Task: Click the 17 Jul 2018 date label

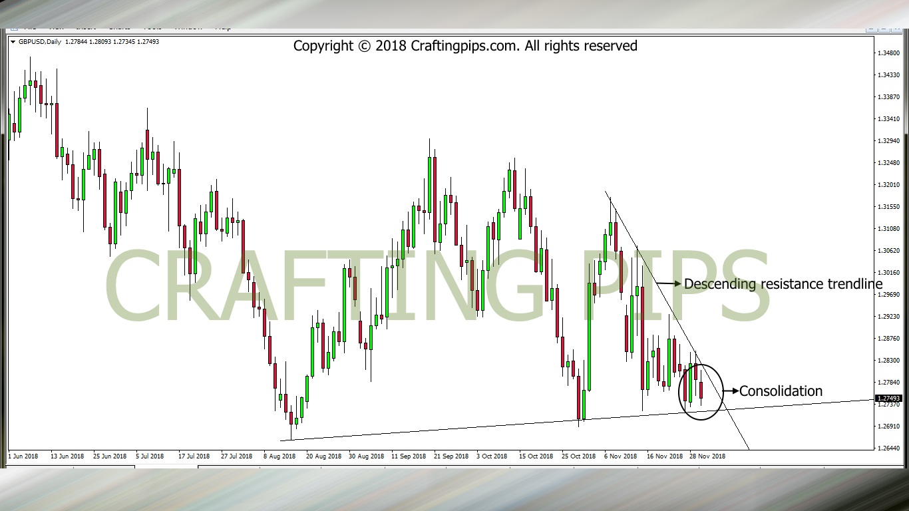Action: [194, 456]
